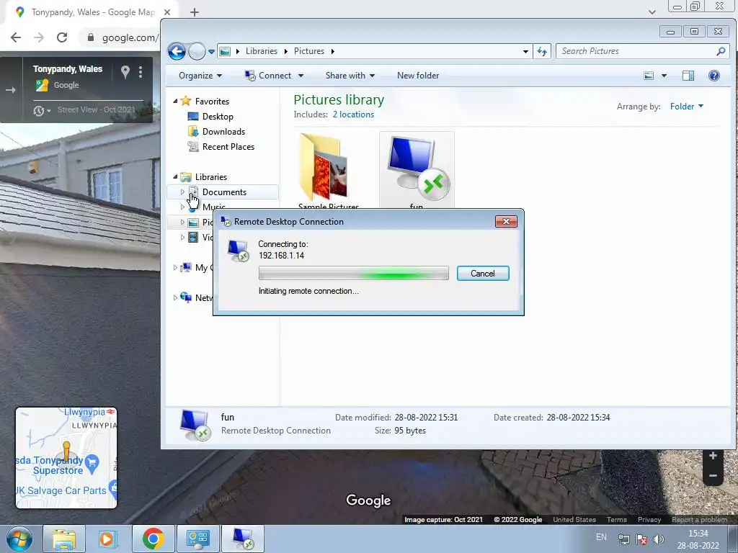Zoom in on Street View
Image resolution: width=738 pixels, height=553 pixels.
(x=713, y=456)
